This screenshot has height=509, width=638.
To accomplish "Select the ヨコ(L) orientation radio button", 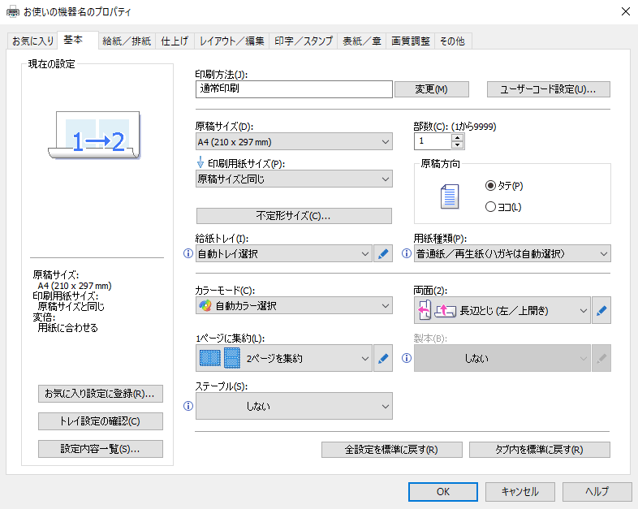I will pyautogui.click(x=489, y=207).
